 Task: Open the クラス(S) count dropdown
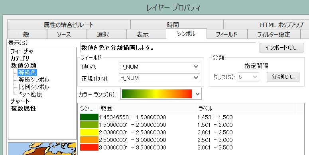point(248,77)
